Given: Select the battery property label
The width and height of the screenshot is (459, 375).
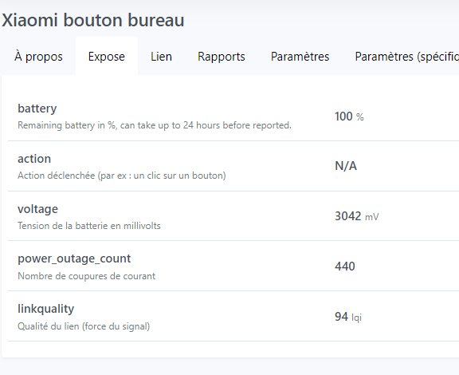Looking at the screenshot, I should pyautogui.click(x=37, y=109).
